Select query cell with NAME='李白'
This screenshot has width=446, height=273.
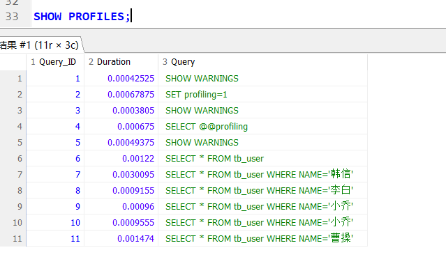pyautogui.click(x=263, y=190)
